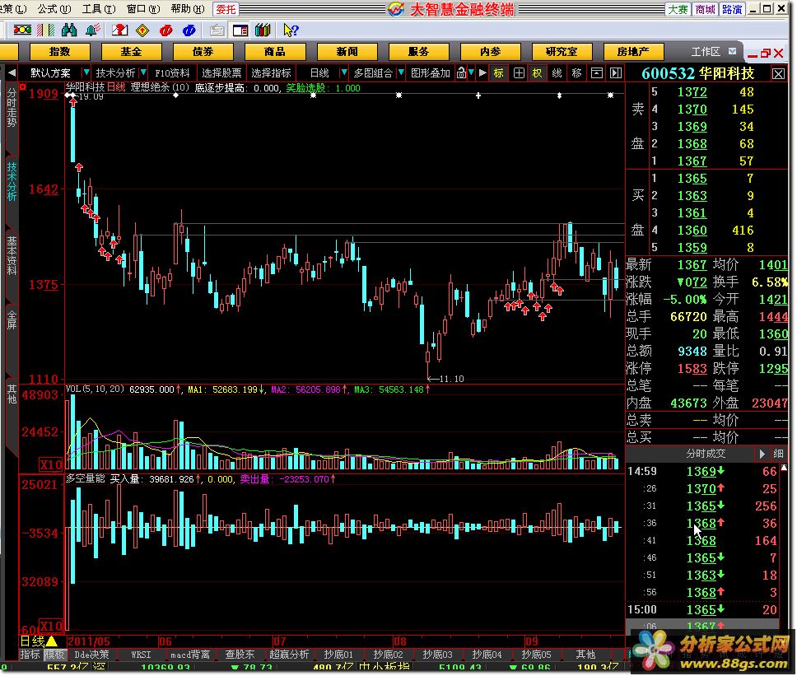
Task: Click the 研究室 yellow button
Action: 562,51
